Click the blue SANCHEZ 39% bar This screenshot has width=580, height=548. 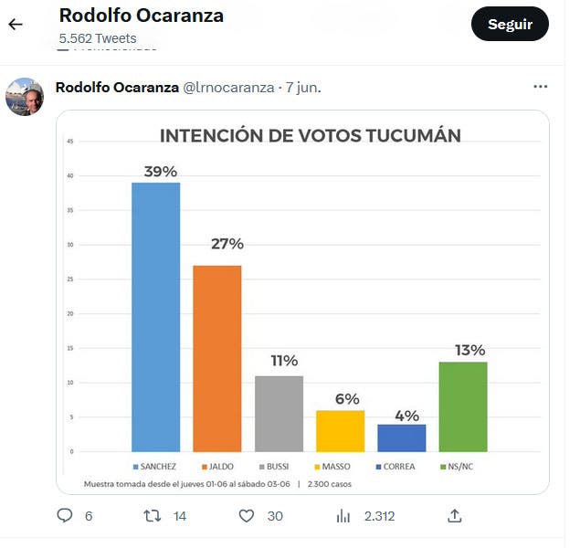tap(155, 317)
